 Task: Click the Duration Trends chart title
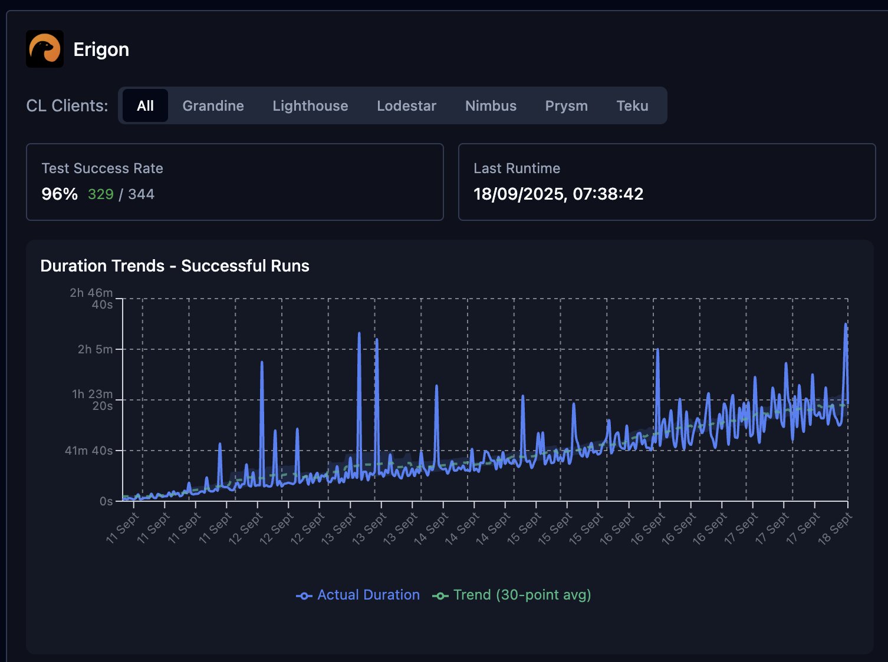(x=175, y=266)
